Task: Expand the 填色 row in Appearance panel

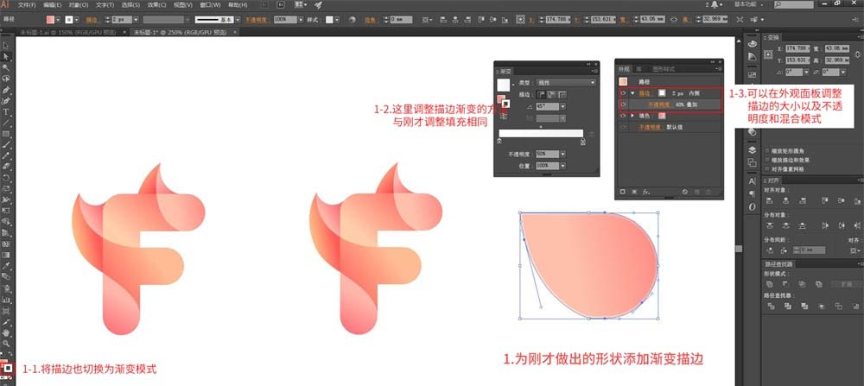Action: pyautogui.click(x=632, y=117)
